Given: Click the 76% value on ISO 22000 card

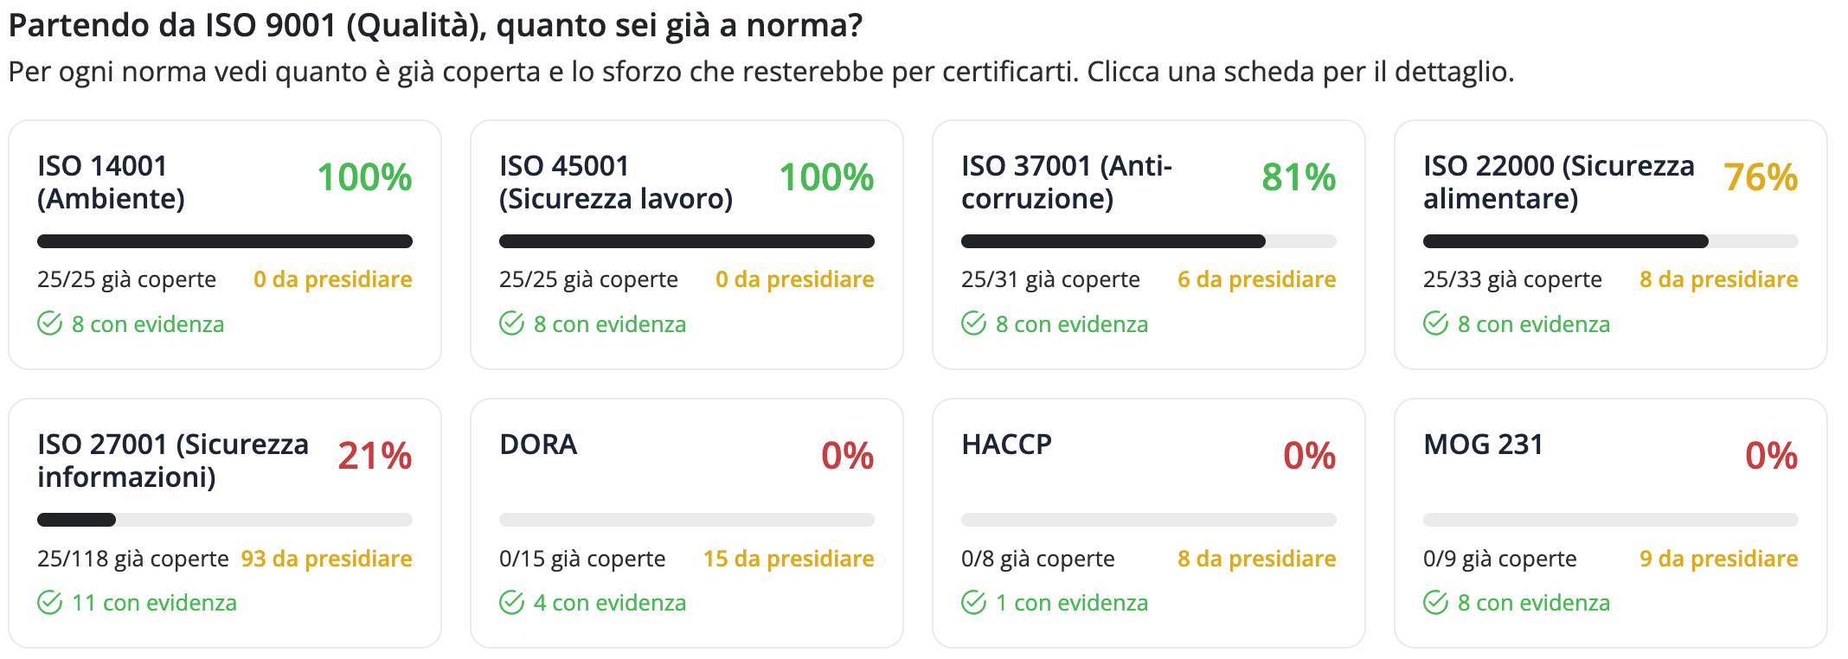Looking at the screenshot, I should 1761,177.
